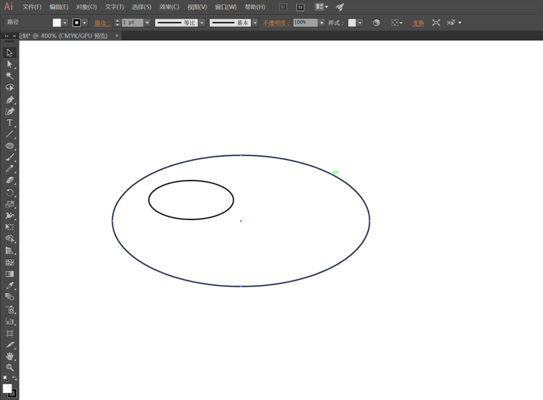
Task: Open Adobe Stock via St icon
Action: (x=300, y=7)
